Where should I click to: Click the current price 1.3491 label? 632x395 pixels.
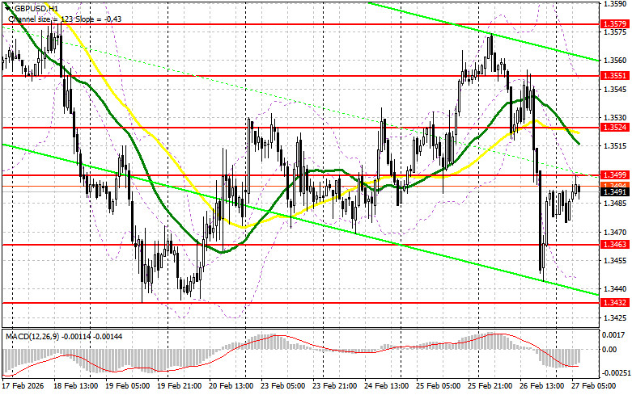(614, 192)
